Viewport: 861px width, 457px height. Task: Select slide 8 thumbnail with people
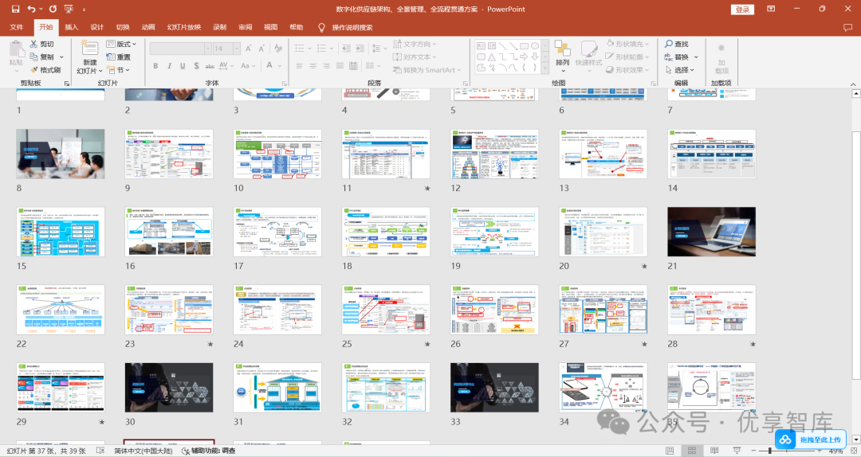[61, 154]
